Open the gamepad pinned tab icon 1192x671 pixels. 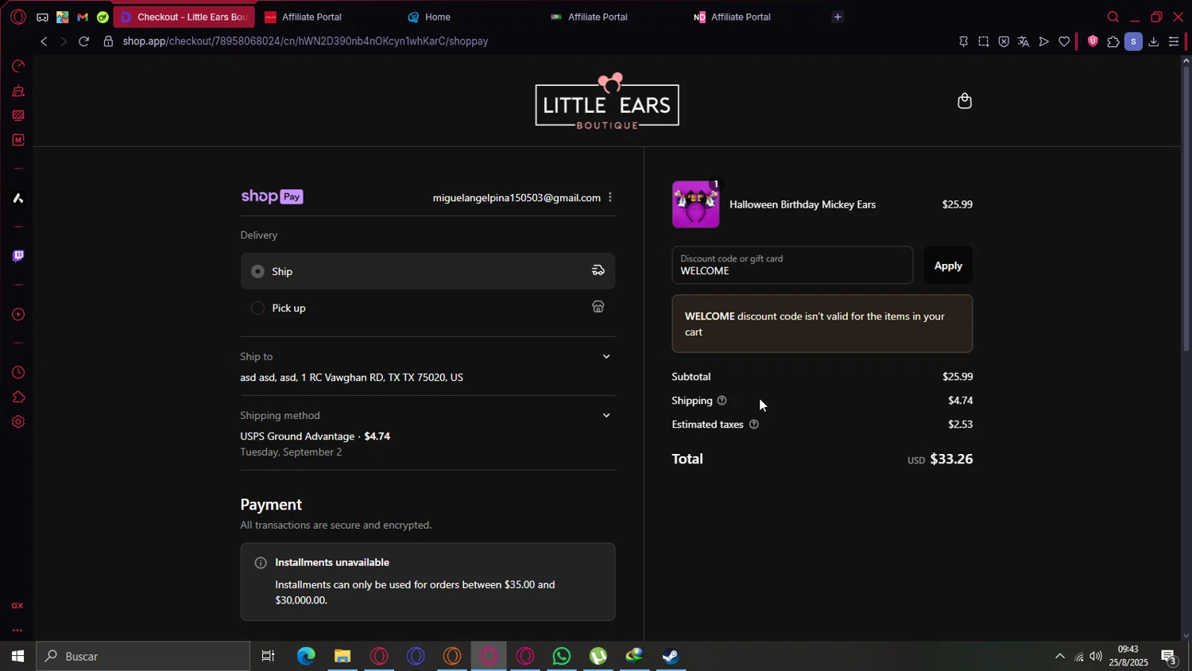(x=42, y=17)
